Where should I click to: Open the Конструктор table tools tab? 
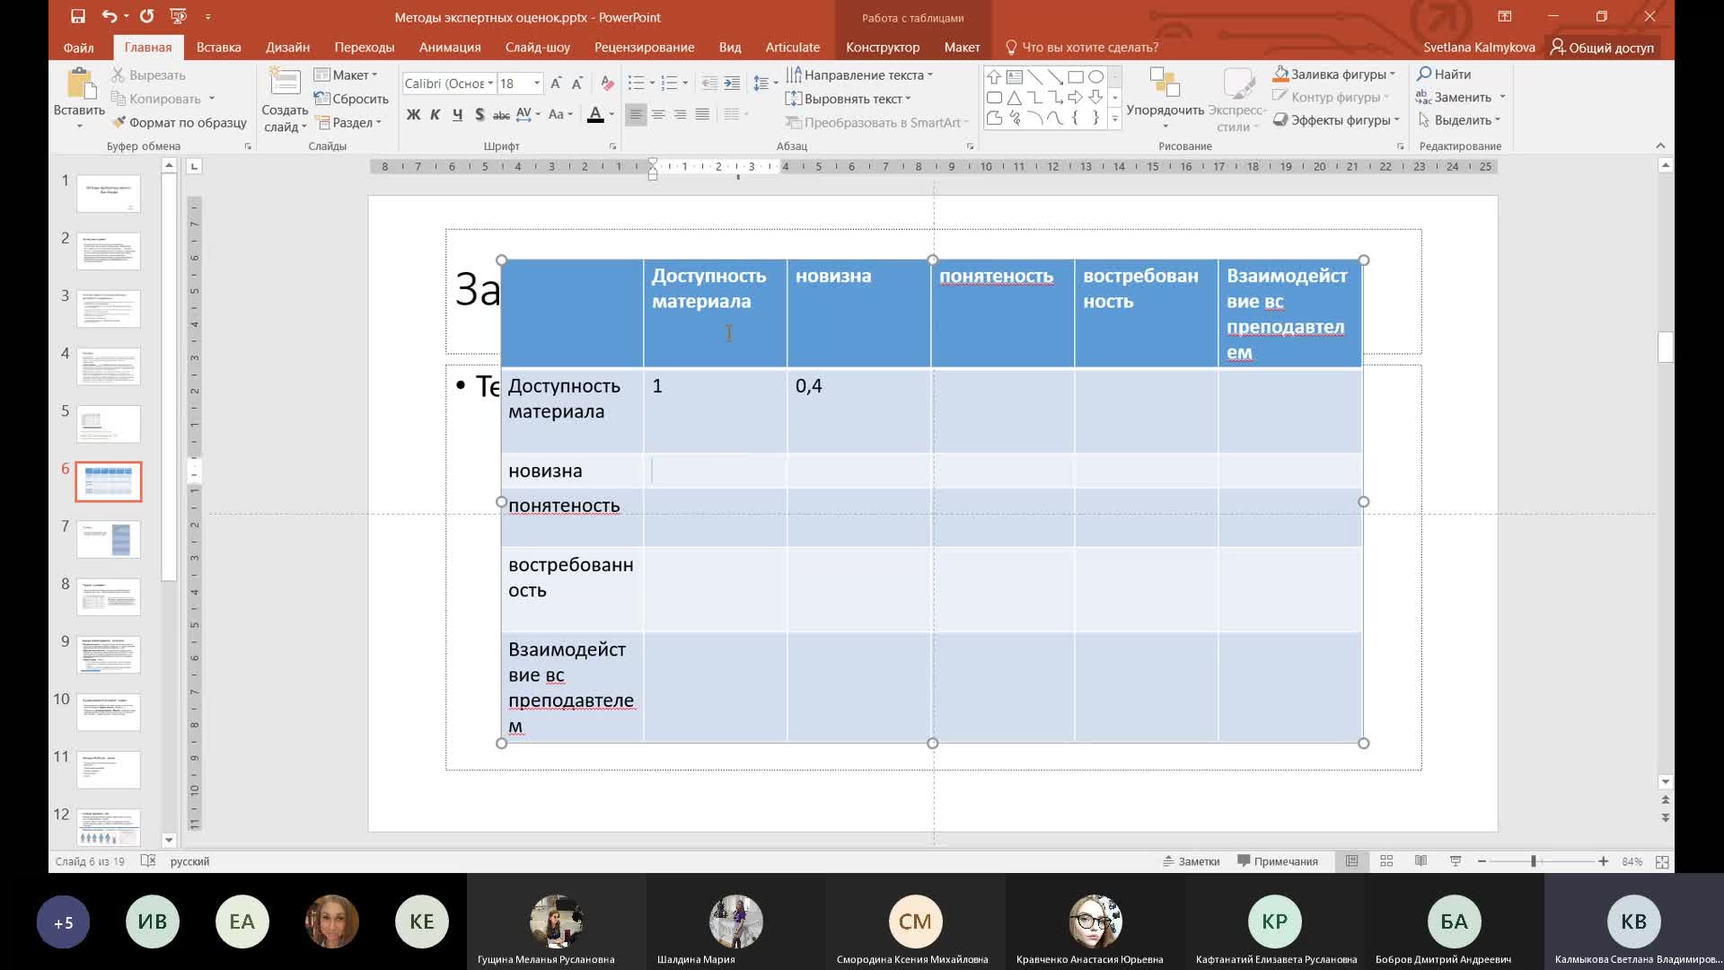coord(883,47)
